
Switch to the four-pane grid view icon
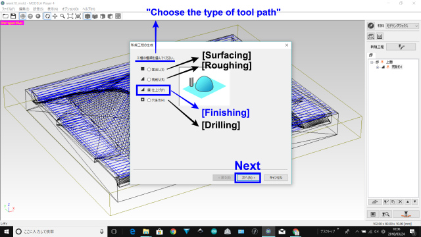point(118,16)
